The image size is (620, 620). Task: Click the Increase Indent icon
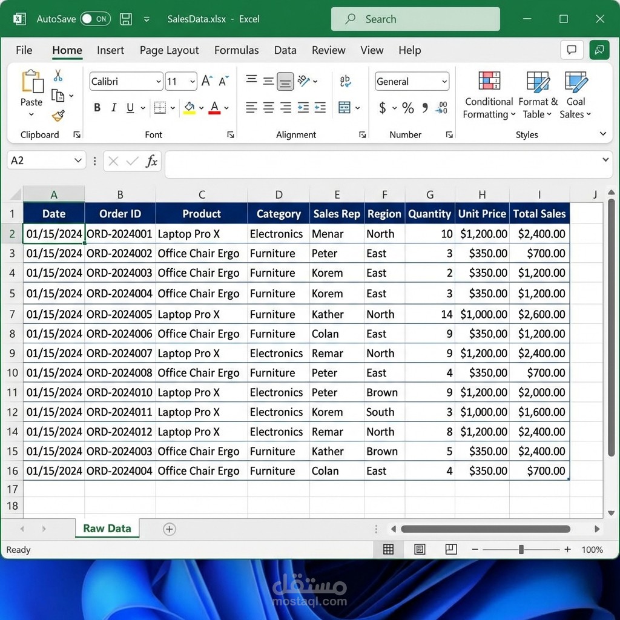click(320, 108)
